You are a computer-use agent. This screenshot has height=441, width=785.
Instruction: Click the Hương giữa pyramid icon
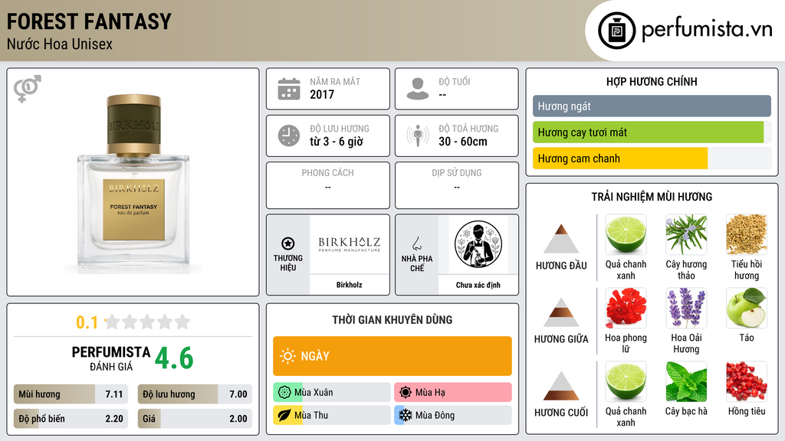click(561, 312)
